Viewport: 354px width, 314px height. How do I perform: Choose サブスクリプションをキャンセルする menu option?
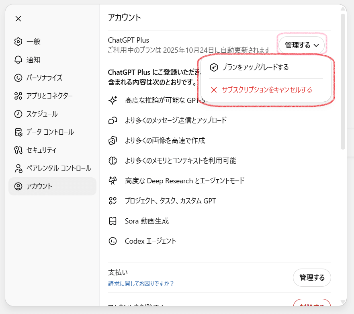(267, 90)
